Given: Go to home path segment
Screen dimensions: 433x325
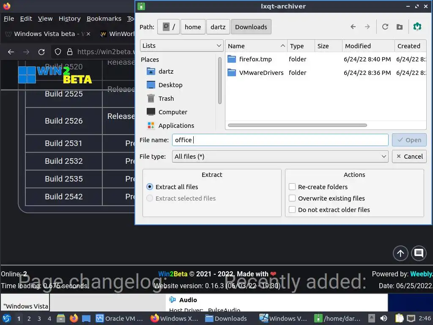Looking at the screenshot, I should (x=193, y=27).
